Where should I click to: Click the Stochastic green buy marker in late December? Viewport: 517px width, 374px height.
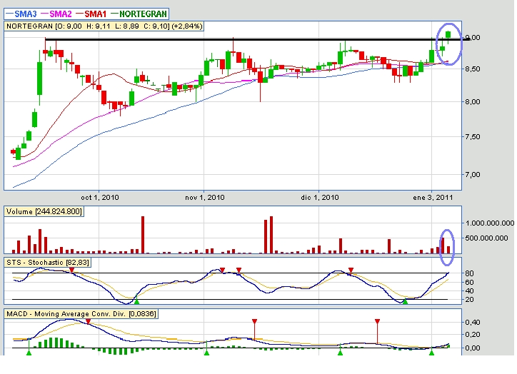tap(405, 301)
